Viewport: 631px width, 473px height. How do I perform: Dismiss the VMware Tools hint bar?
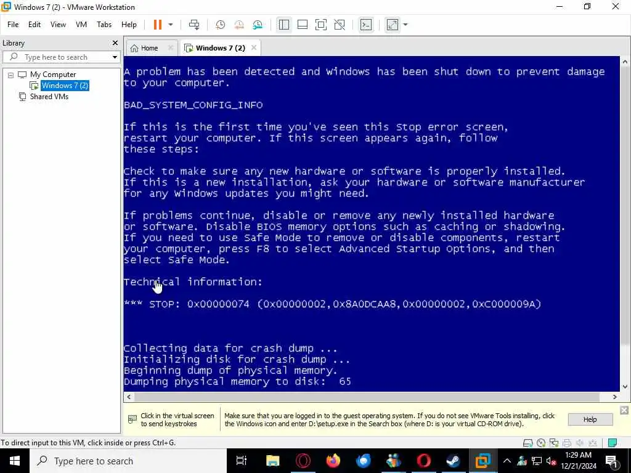624,410
